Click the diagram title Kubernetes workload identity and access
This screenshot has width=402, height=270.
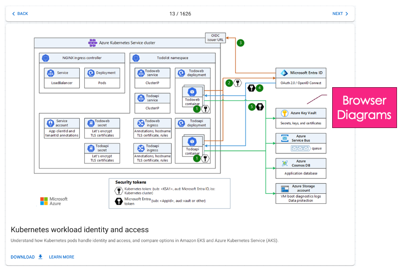[x=80, y=230]
